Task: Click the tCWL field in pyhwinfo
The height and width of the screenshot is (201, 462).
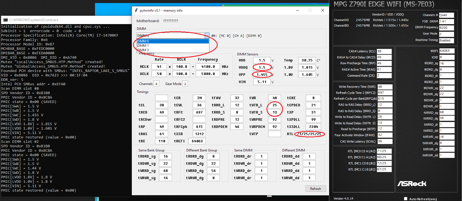Action: pos(199,105)
